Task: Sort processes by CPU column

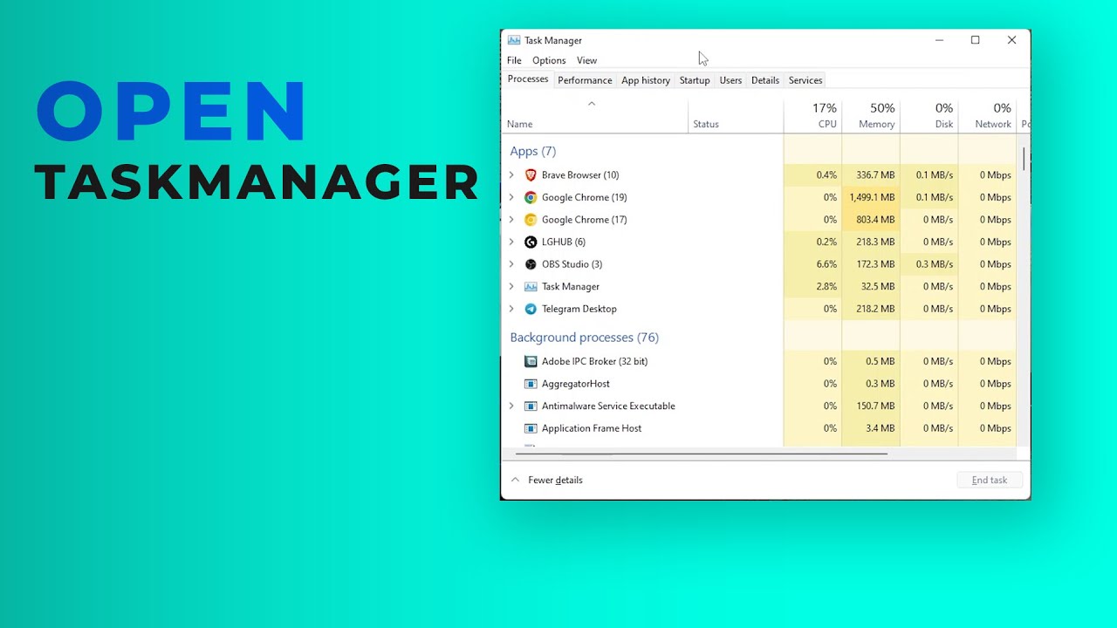Action: (x=813, y=115)
